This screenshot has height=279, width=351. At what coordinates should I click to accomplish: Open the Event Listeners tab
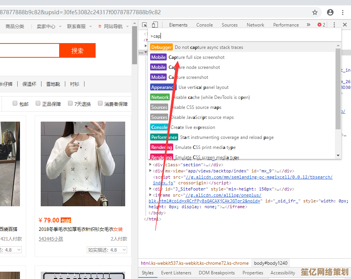click(x=176, y=273)
